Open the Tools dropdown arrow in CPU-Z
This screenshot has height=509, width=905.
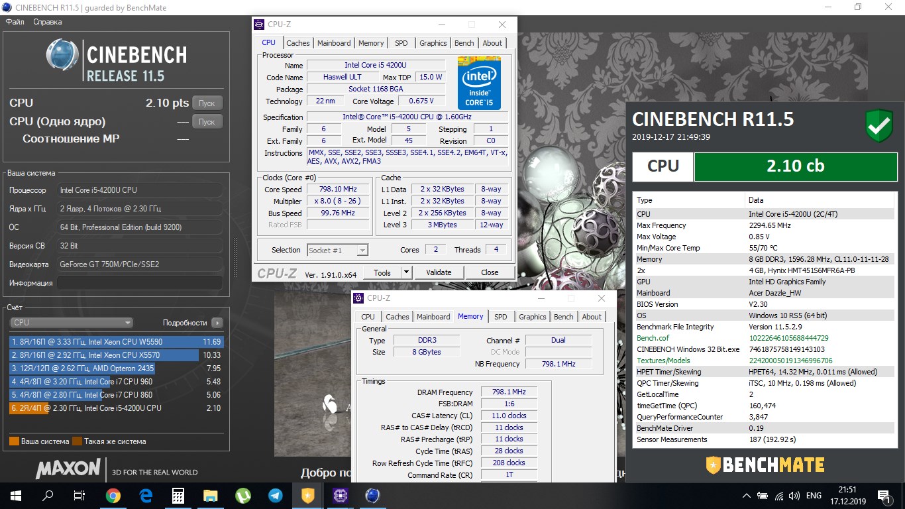(x=406, y=272)
